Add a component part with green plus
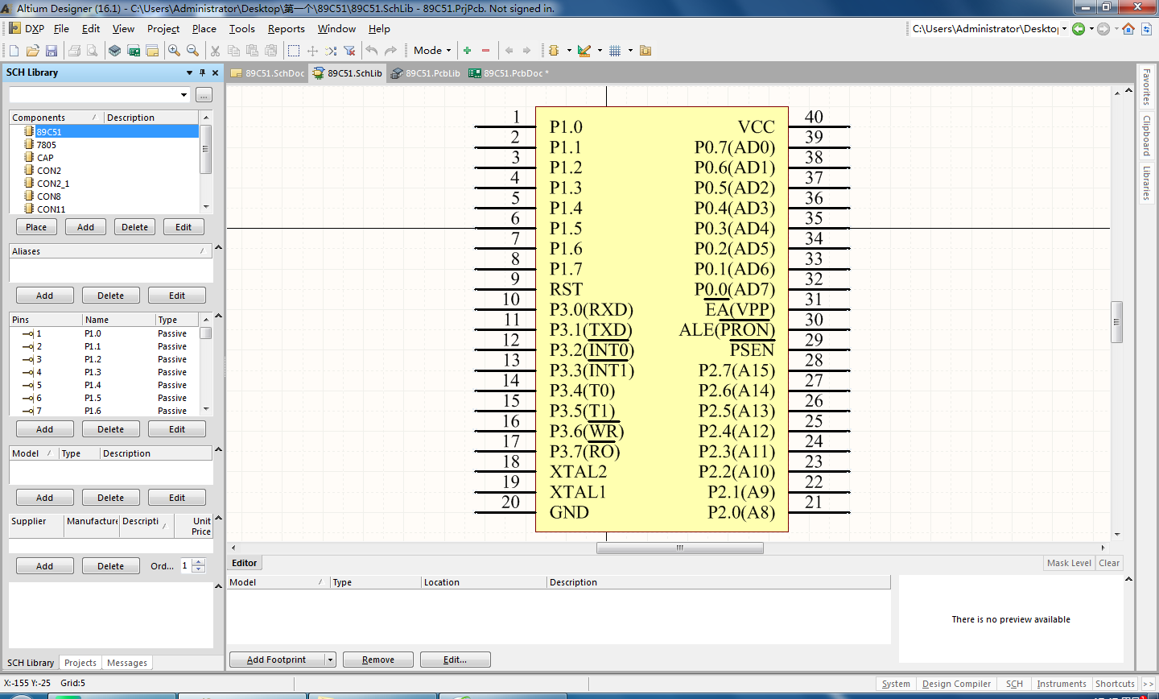The width and height of the screenshot is (1159, 699). (x=467, y=51)
